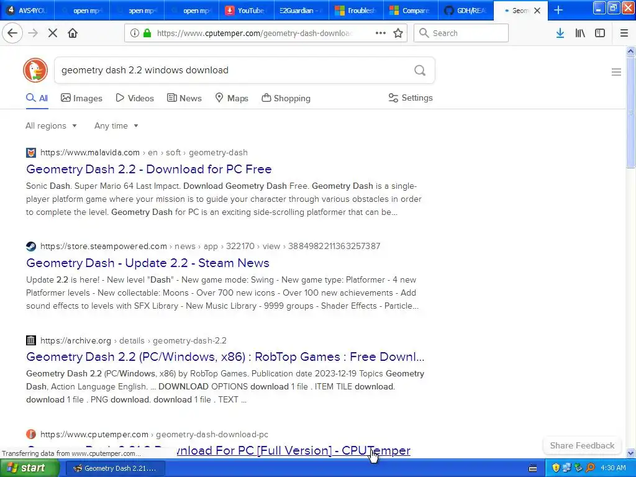Viewport: 636px width, 477px height.
Task: Open DuckDuckGo Settings
Action: [411, 98]
